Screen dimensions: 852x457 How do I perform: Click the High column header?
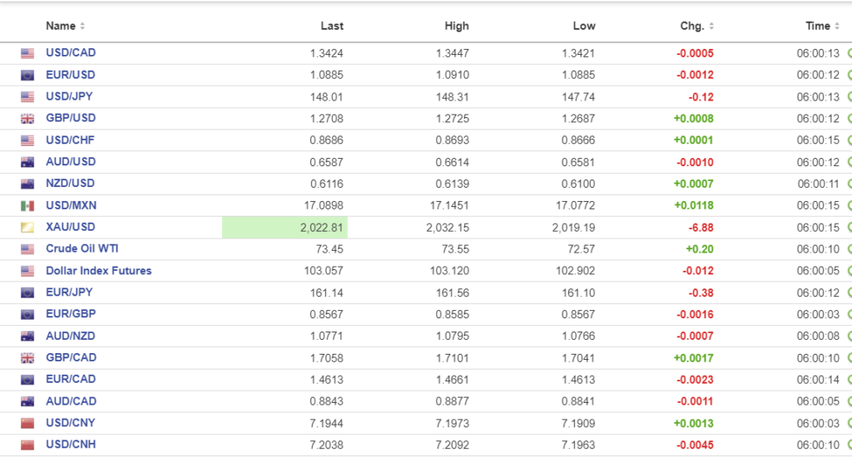(457, 26)
